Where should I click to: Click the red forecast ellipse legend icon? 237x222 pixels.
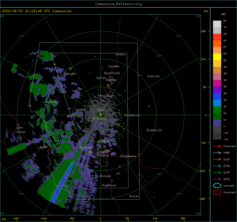pyautogui.click(x=217, y=192)
